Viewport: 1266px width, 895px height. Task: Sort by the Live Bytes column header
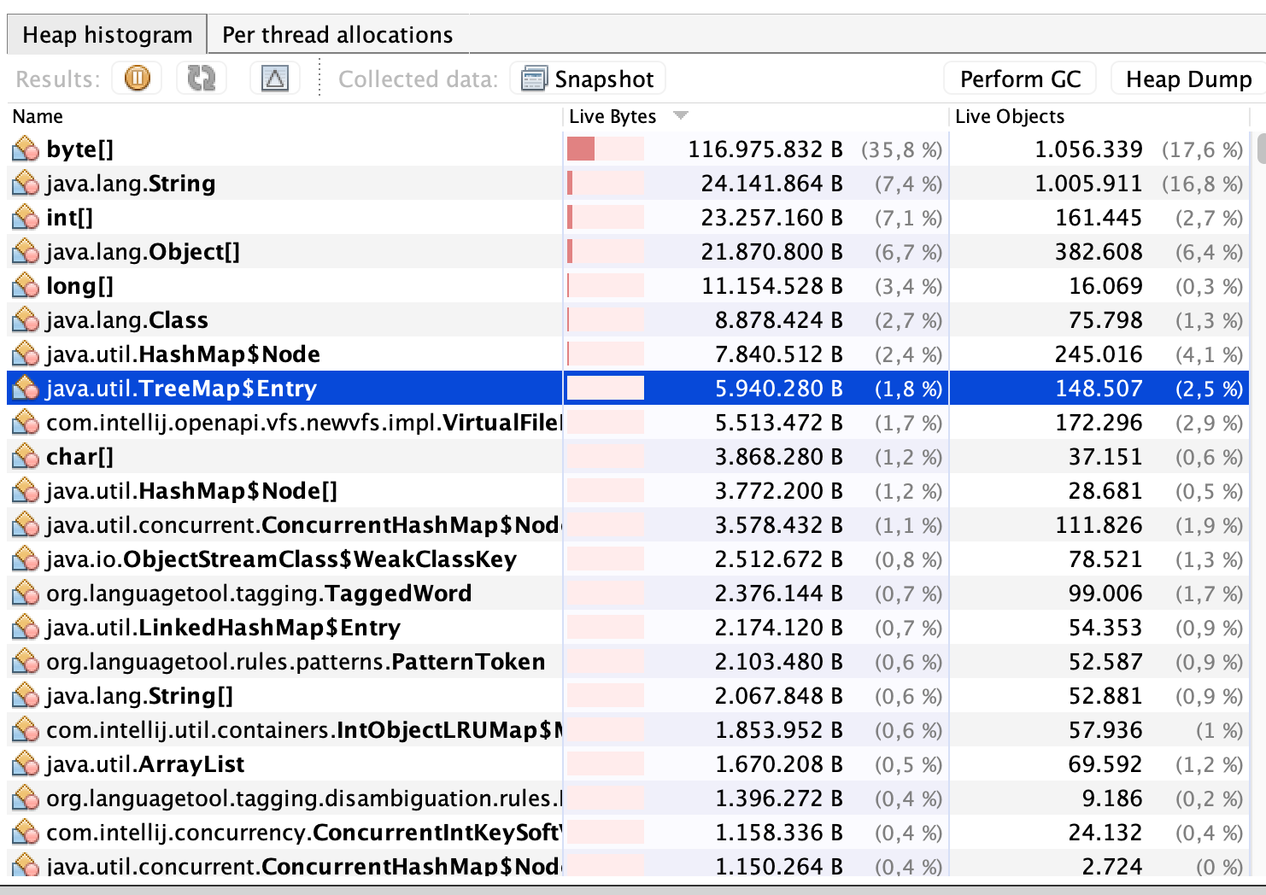click(x=612, y=117)
